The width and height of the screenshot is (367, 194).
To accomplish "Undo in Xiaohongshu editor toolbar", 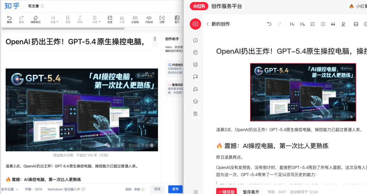I will (x=269, y=24).
